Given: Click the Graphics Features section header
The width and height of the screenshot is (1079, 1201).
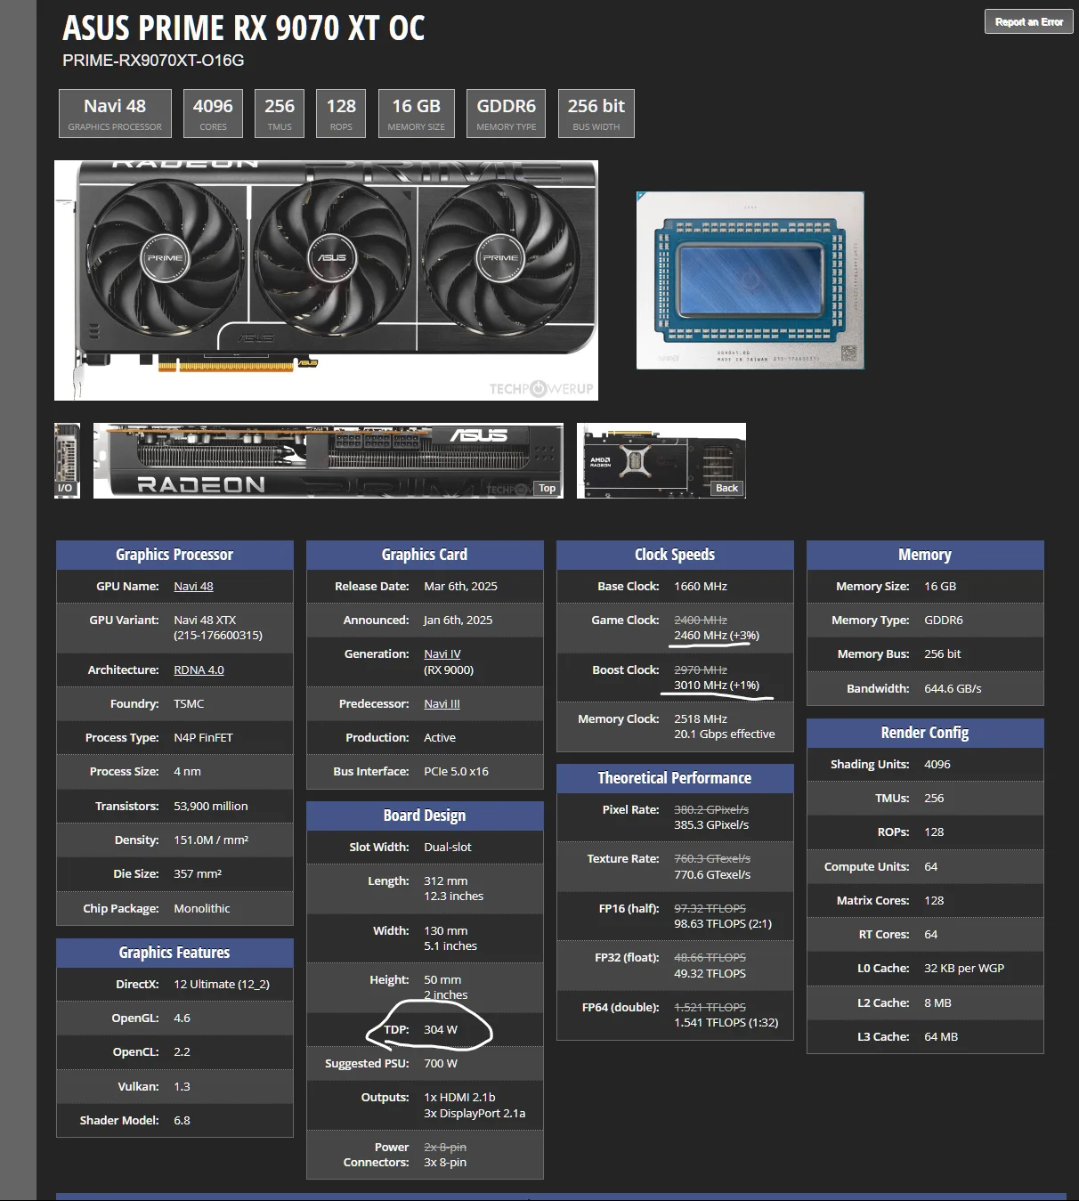Looking at the screenshot, I should pos(174,953).
